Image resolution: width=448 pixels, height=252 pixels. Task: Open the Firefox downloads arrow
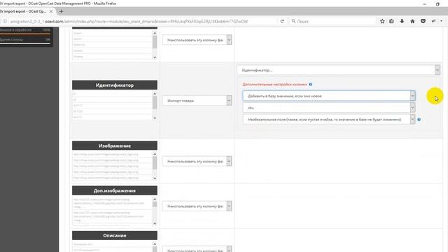click(402, 21)
